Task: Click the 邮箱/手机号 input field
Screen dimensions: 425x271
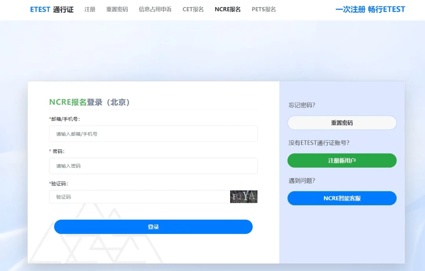Action: point(153,134)
